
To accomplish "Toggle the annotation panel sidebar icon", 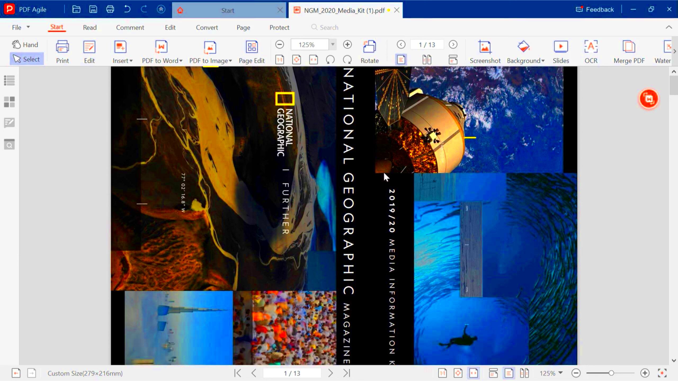I will (9, 123).
